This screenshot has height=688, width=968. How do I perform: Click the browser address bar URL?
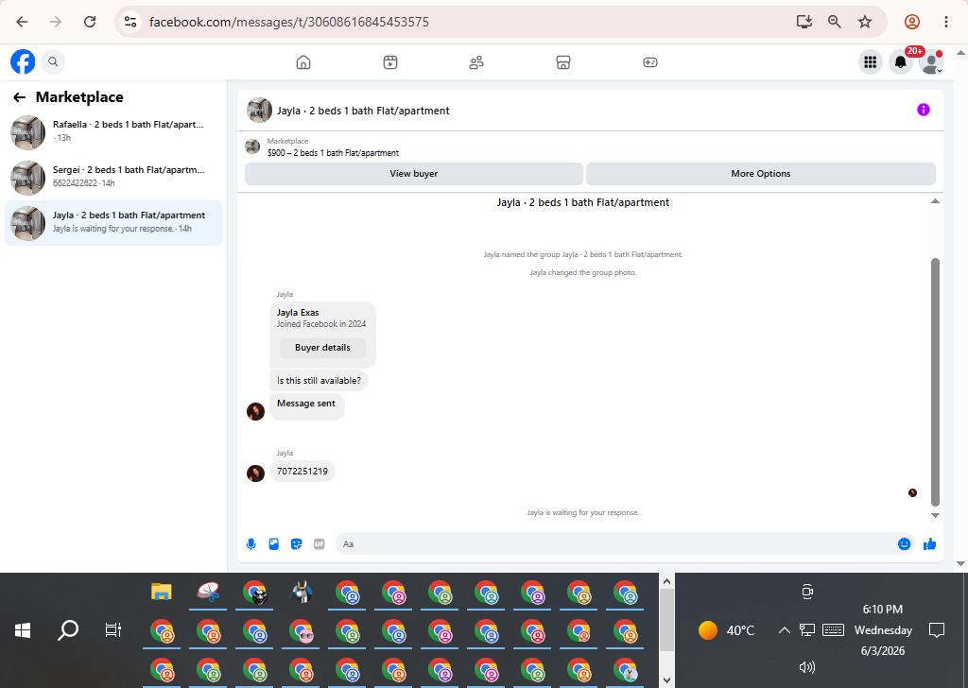289,22
